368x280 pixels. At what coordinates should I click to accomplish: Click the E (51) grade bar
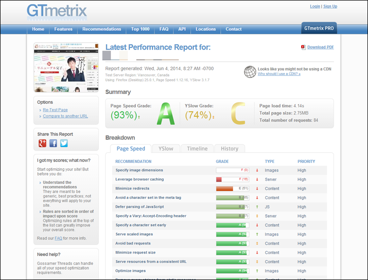pyautogui.click(x=233, y=188)
